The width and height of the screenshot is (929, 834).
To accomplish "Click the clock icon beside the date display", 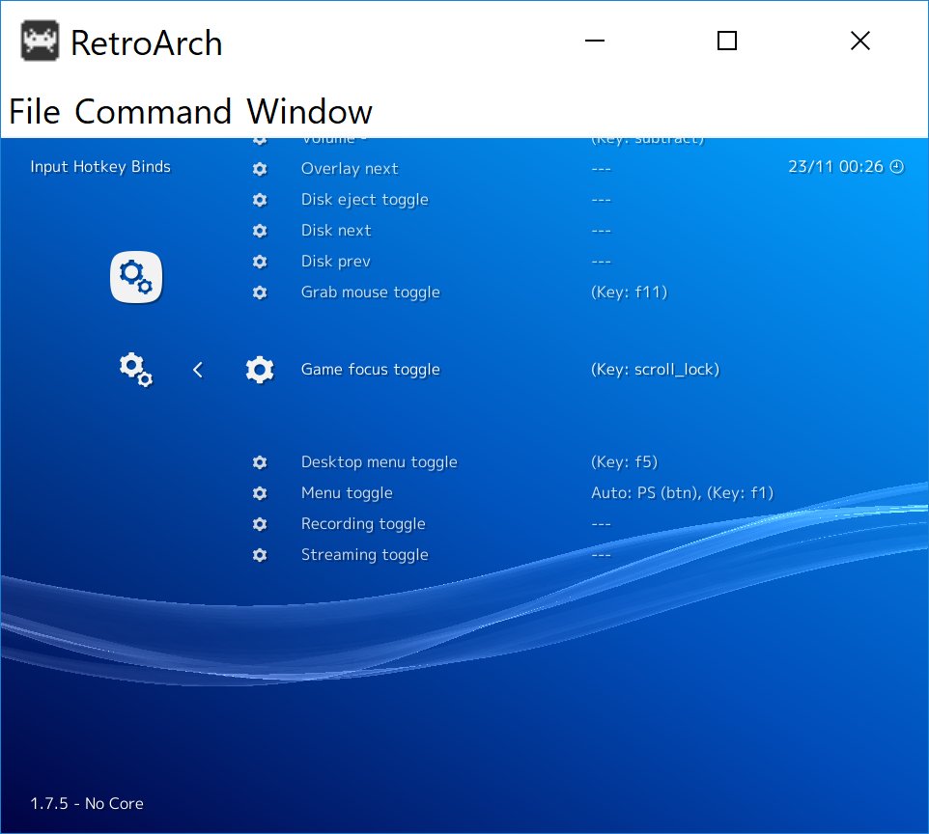I will (896, 166).
